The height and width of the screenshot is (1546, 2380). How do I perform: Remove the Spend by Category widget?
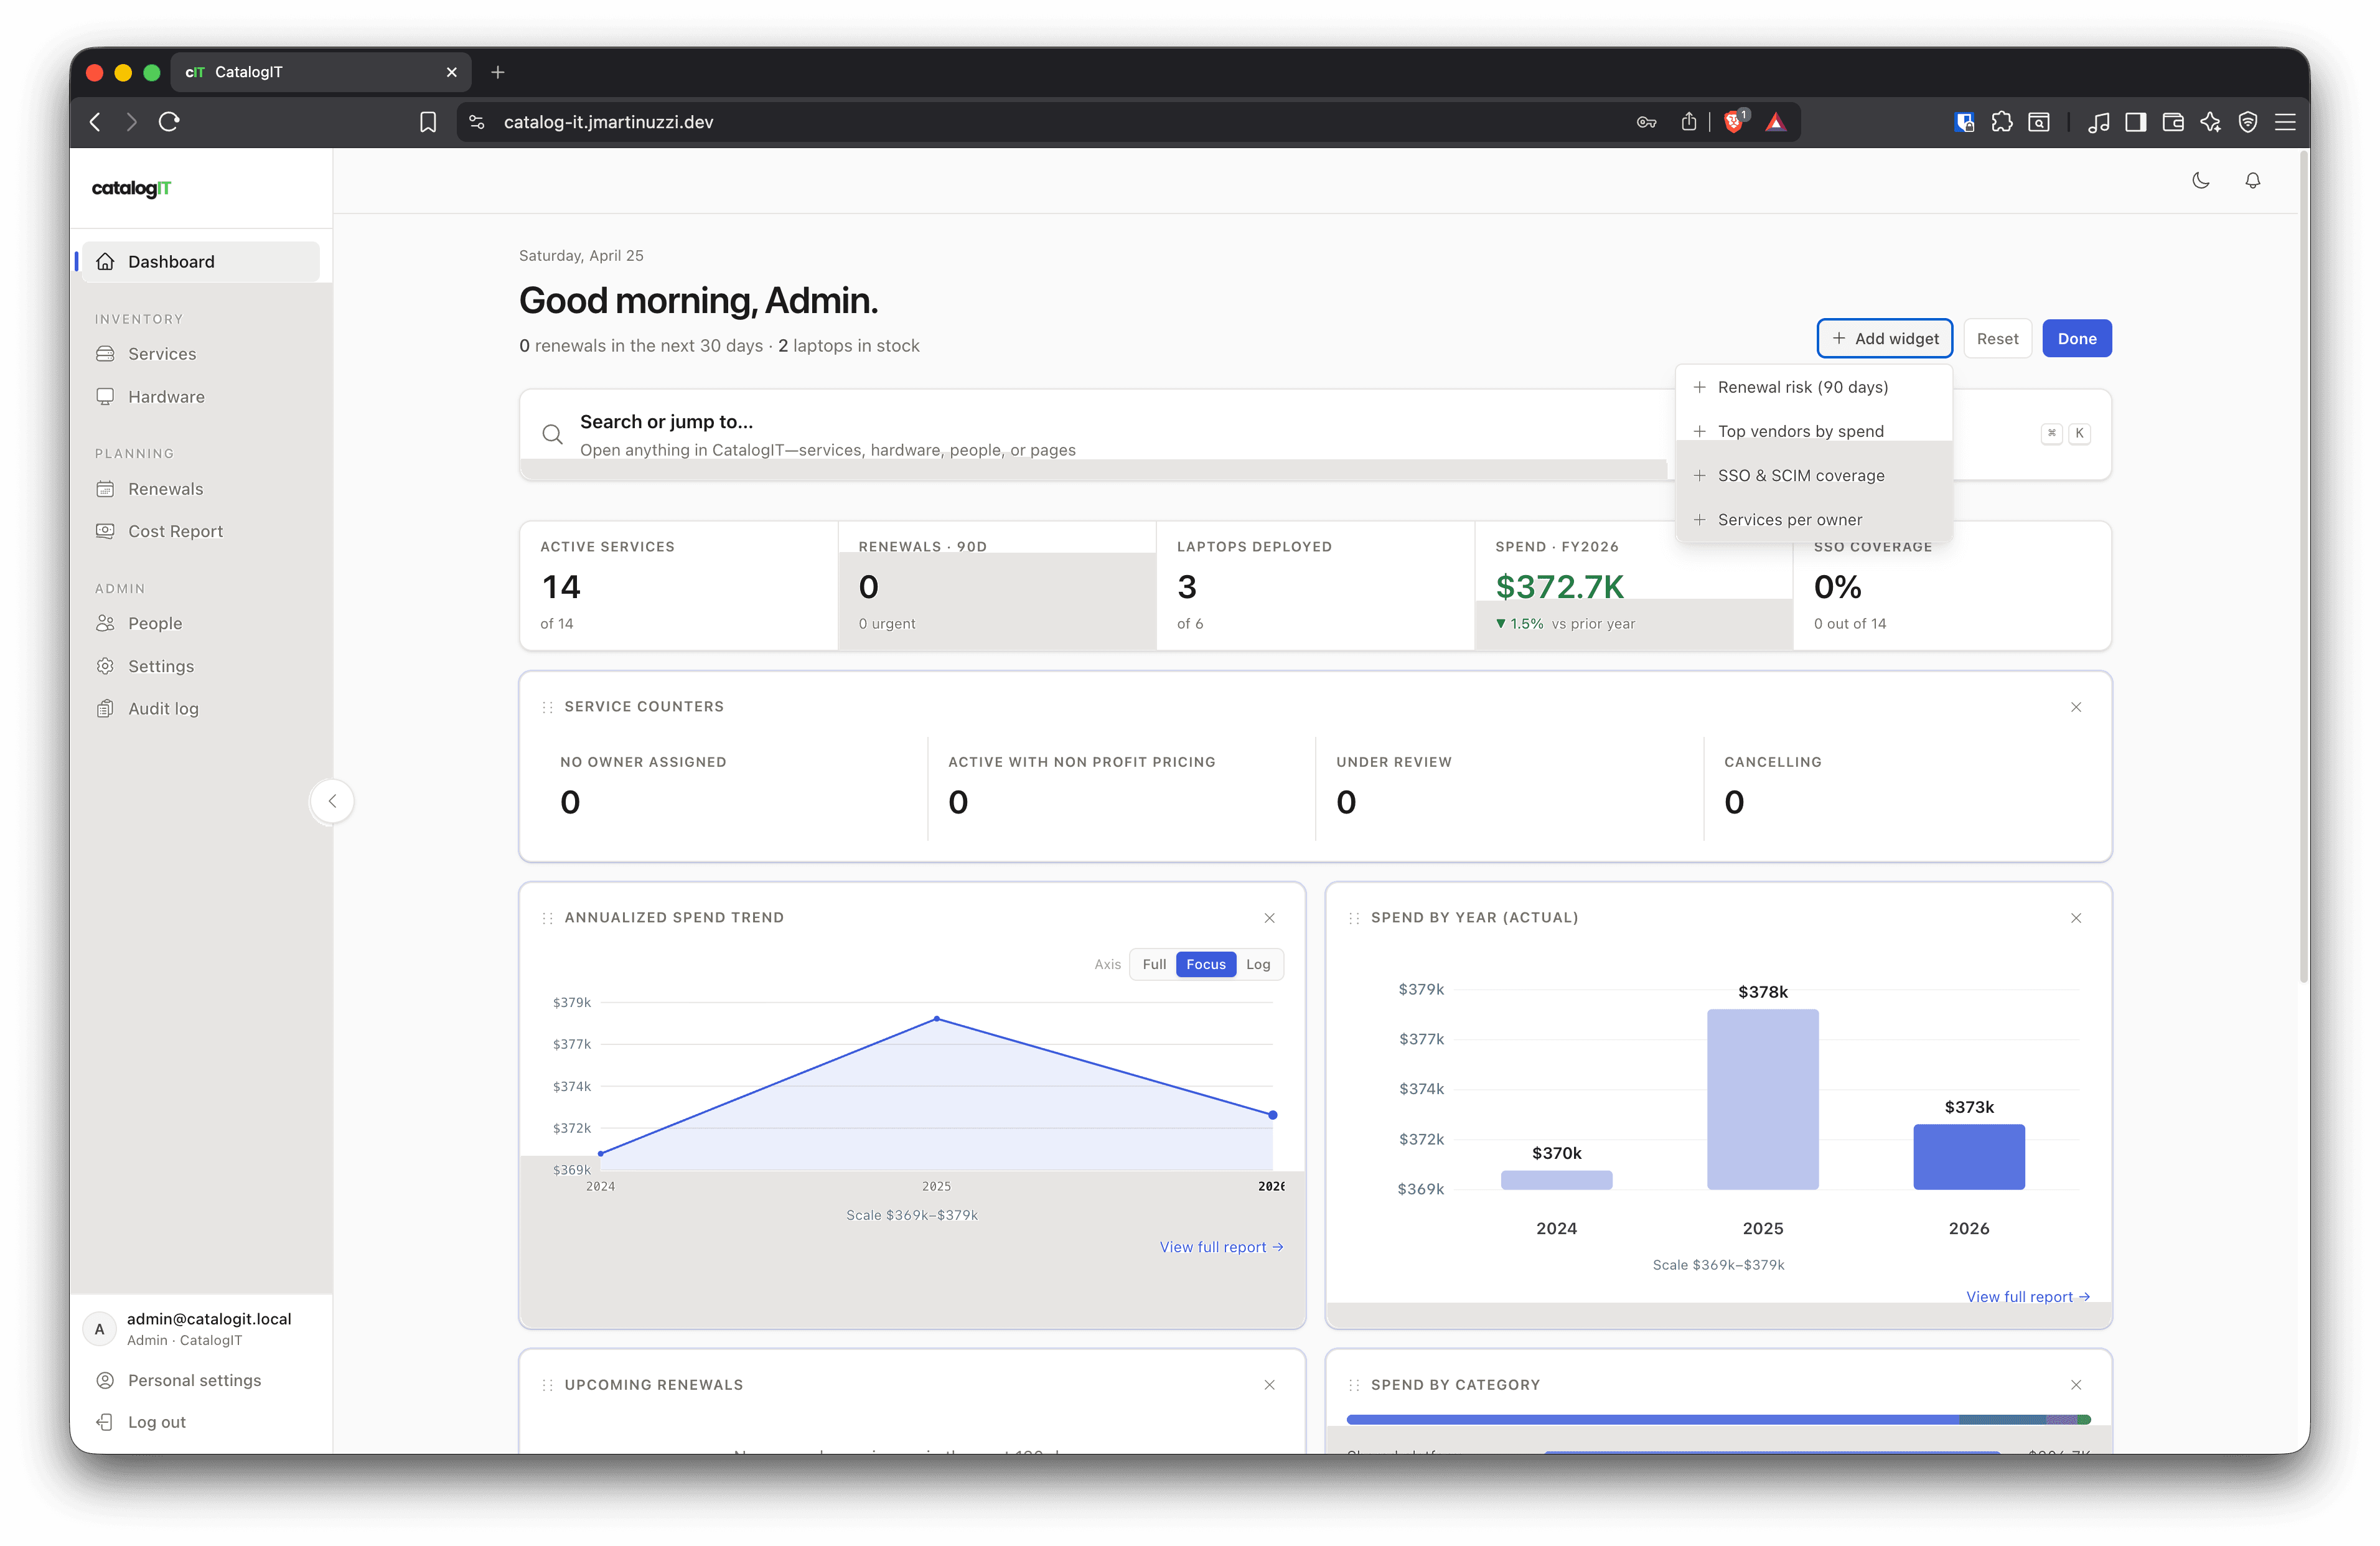(x=2076, y=1385)
